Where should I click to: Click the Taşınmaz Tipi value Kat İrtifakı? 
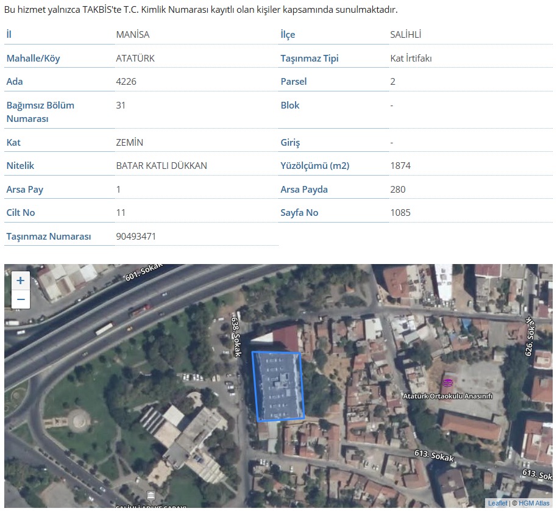coord(411,58)
